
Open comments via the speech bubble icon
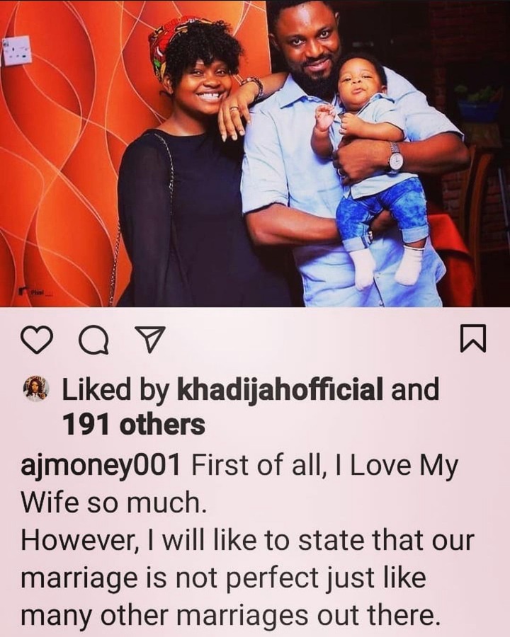tap(93, 339)
